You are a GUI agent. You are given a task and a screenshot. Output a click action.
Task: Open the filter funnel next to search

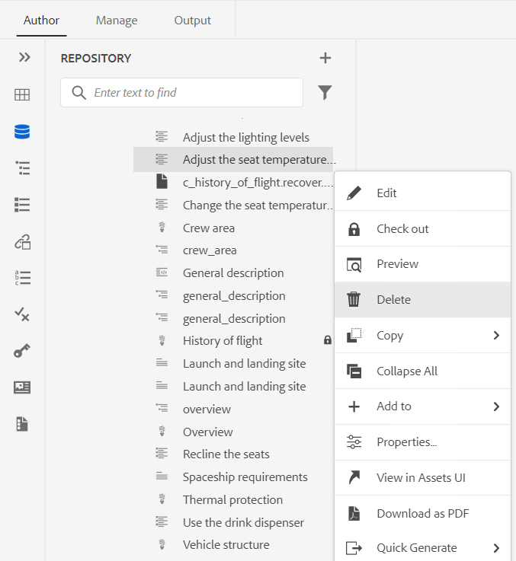click(x=325, y=93)
